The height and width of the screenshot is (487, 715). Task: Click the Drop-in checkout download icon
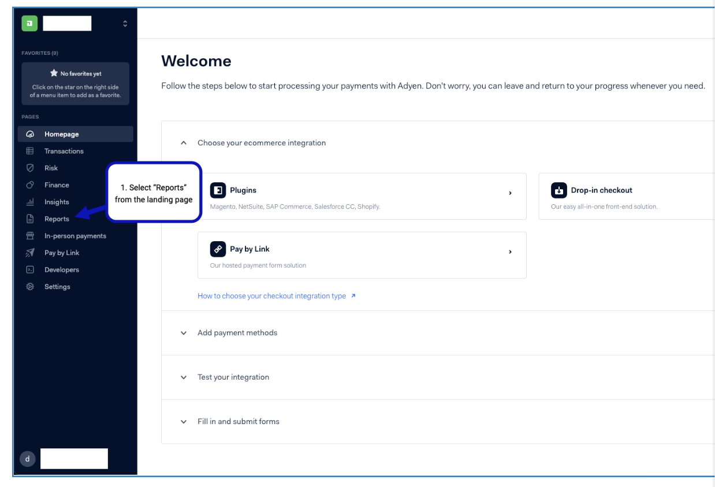pyautogui.click(x=558, y=190)
